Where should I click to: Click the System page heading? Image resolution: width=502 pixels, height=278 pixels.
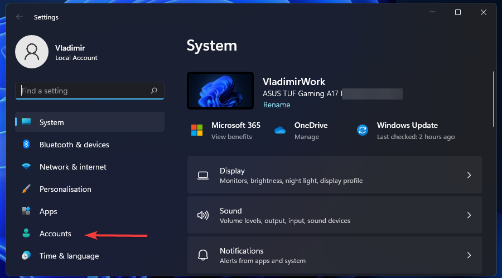(211, 46)
